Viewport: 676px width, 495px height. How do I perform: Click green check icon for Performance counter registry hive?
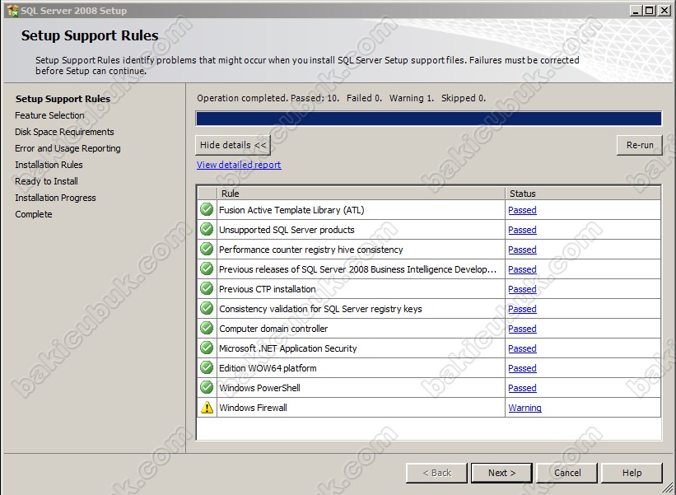click(207, 250)
